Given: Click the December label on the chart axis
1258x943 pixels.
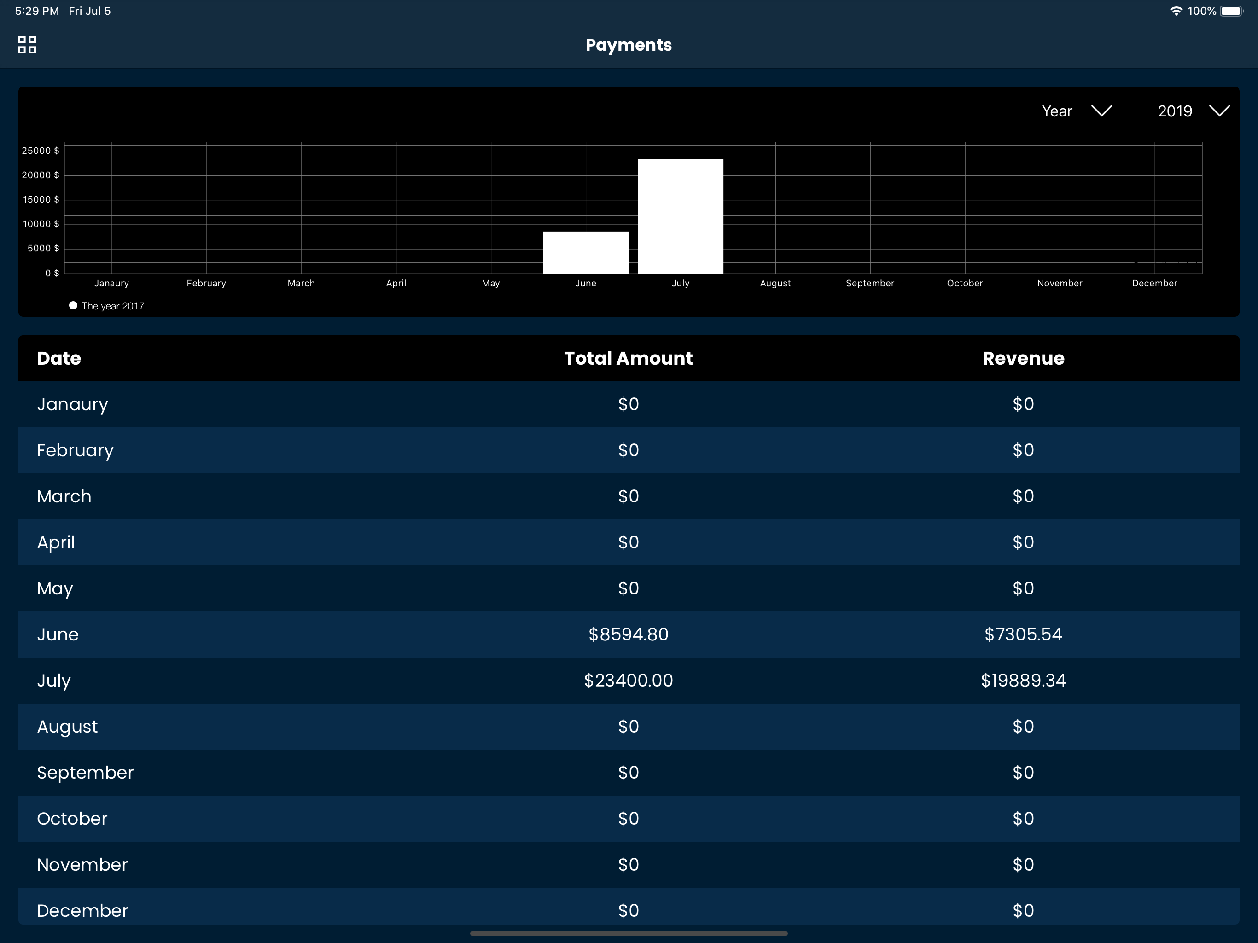Looking at the screenshot, I should point(1154,283).
